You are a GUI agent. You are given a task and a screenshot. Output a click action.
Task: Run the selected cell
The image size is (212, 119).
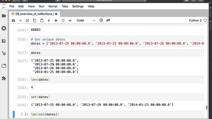[x=49, y=20]
